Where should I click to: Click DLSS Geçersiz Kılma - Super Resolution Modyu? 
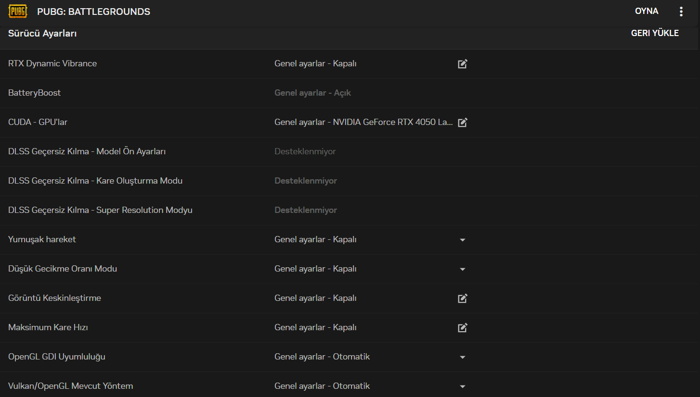pos(100,210)
